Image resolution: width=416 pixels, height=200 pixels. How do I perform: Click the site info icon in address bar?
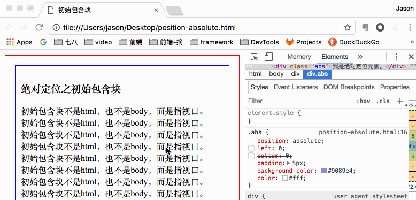click(x=56, y=28)
